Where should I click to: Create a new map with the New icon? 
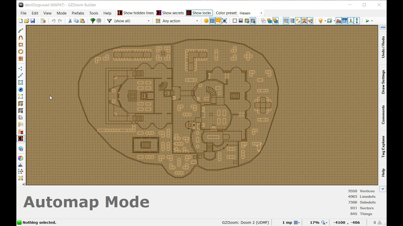(x=20, y=21)
